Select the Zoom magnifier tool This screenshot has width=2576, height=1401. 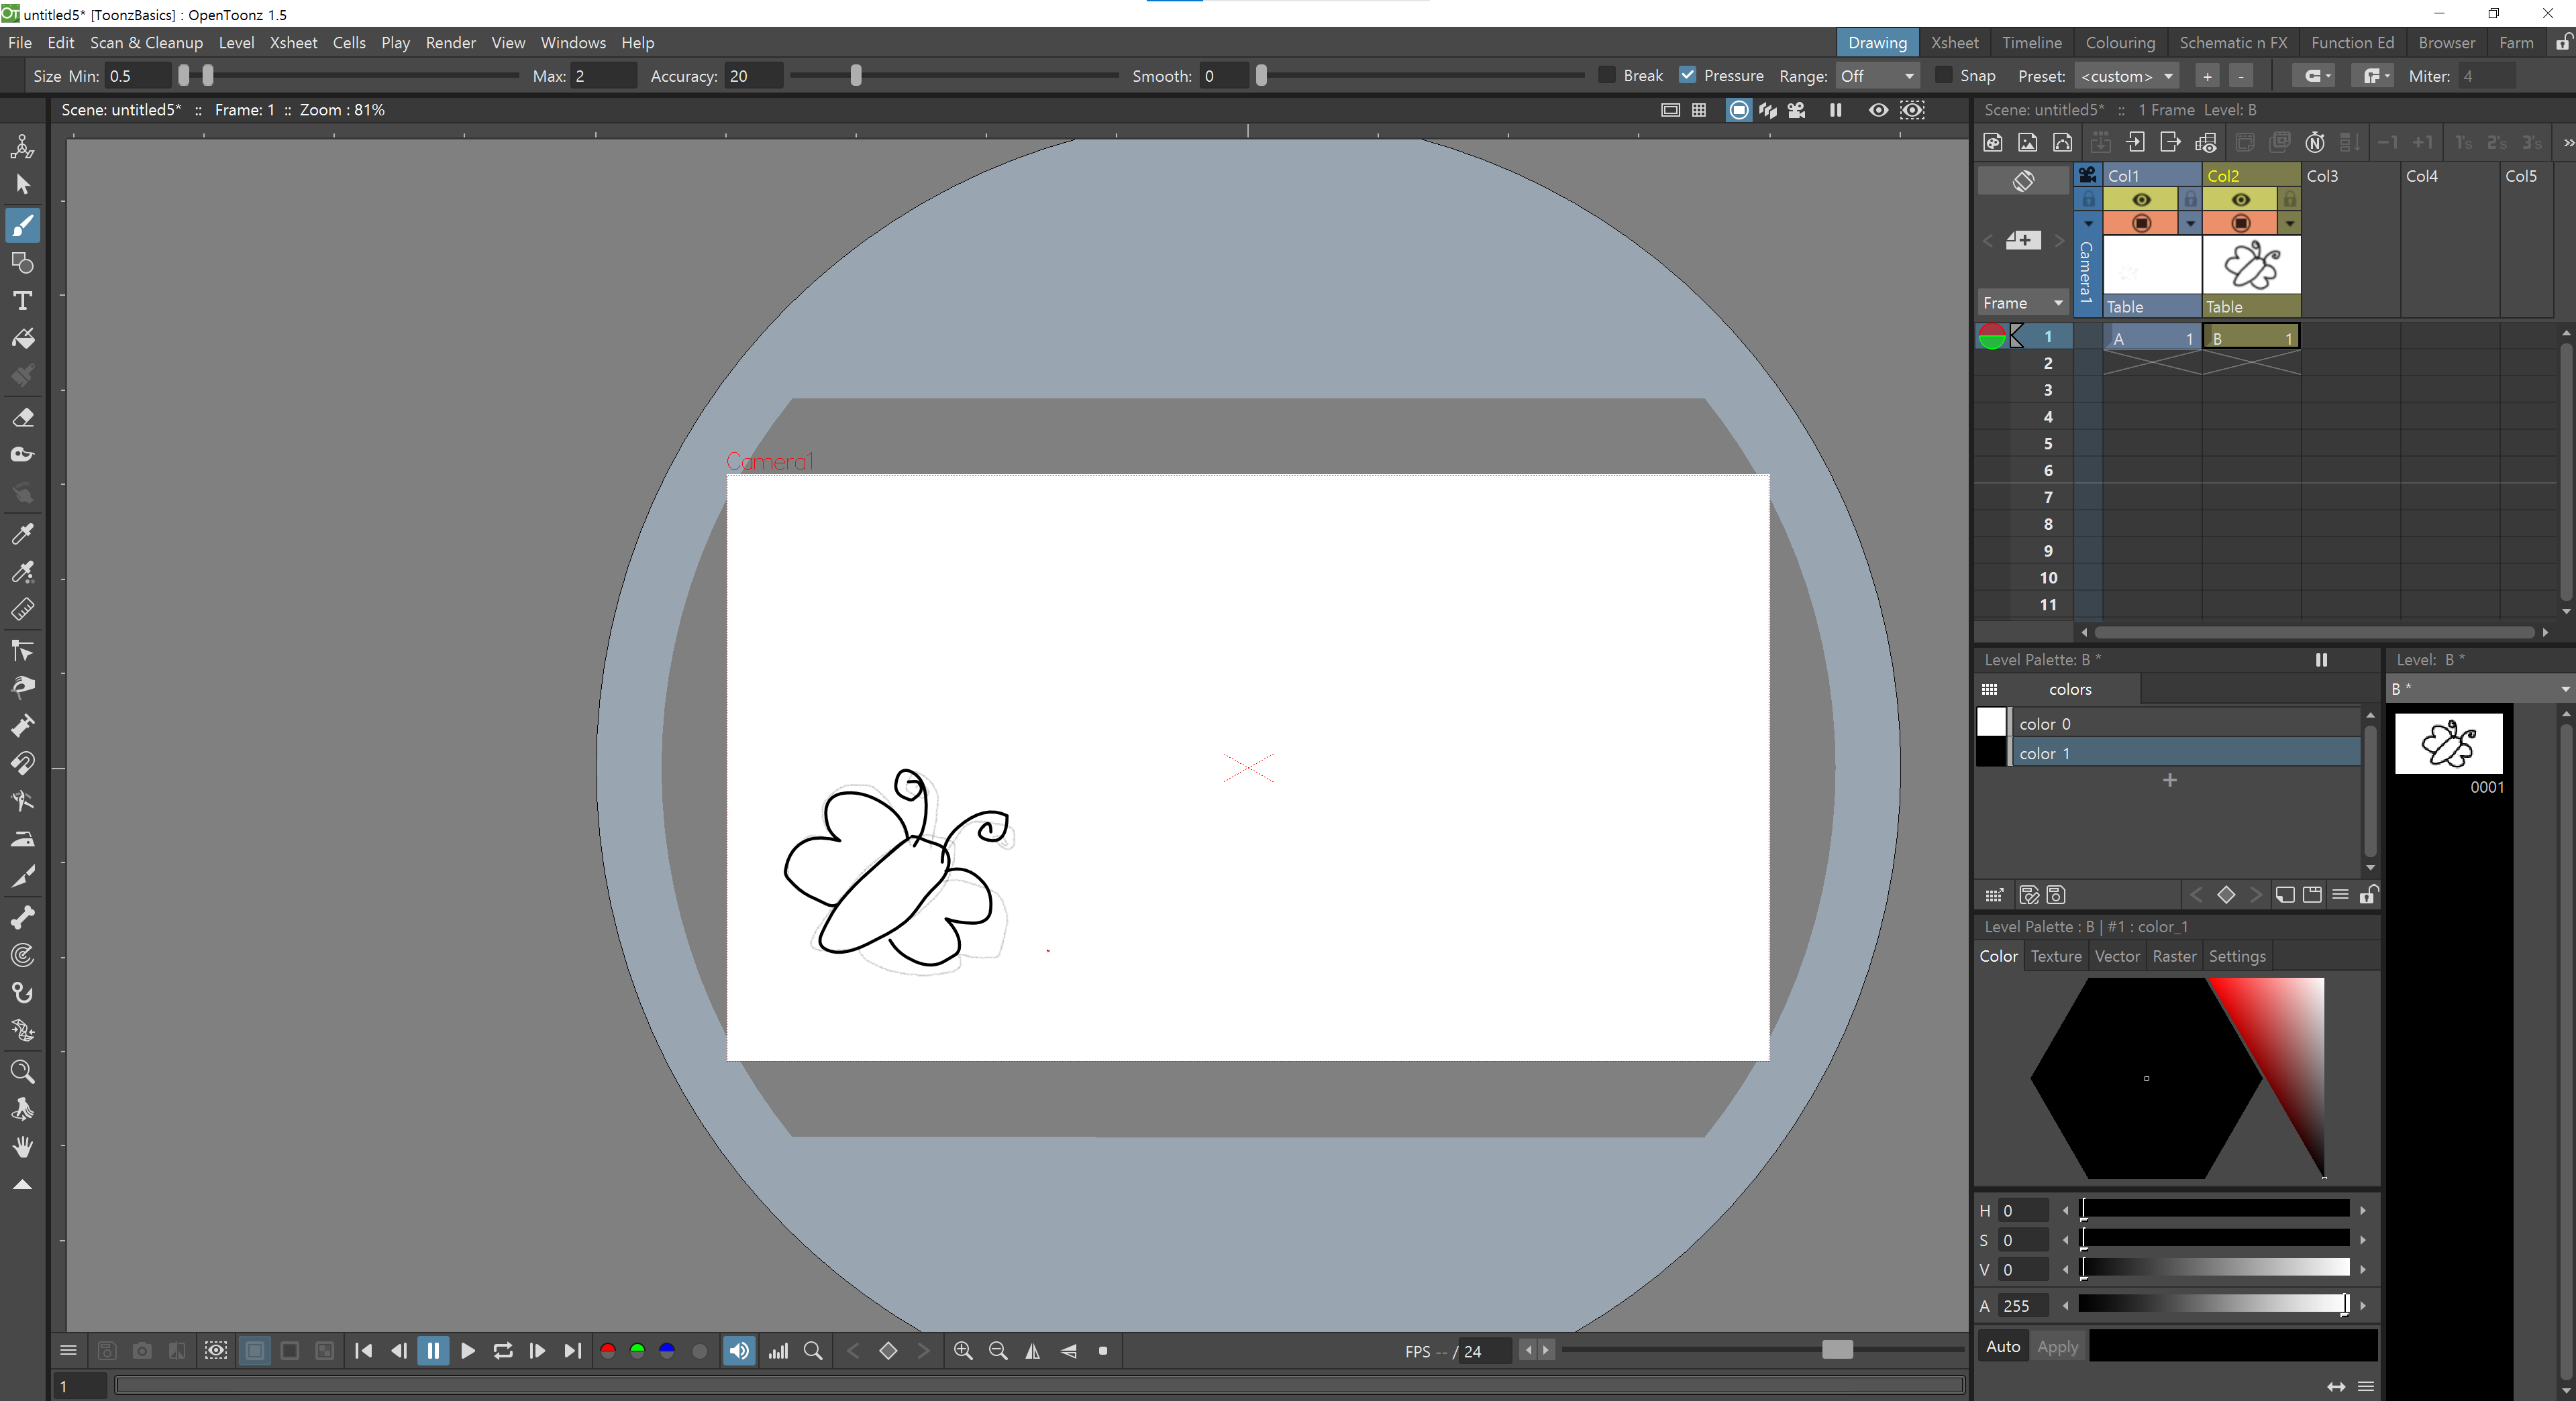click(23, 1072)
